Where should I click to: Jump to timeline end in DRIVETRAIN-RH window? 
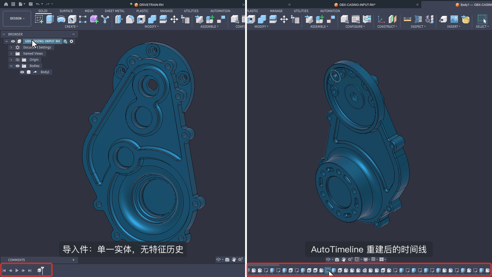30,271
